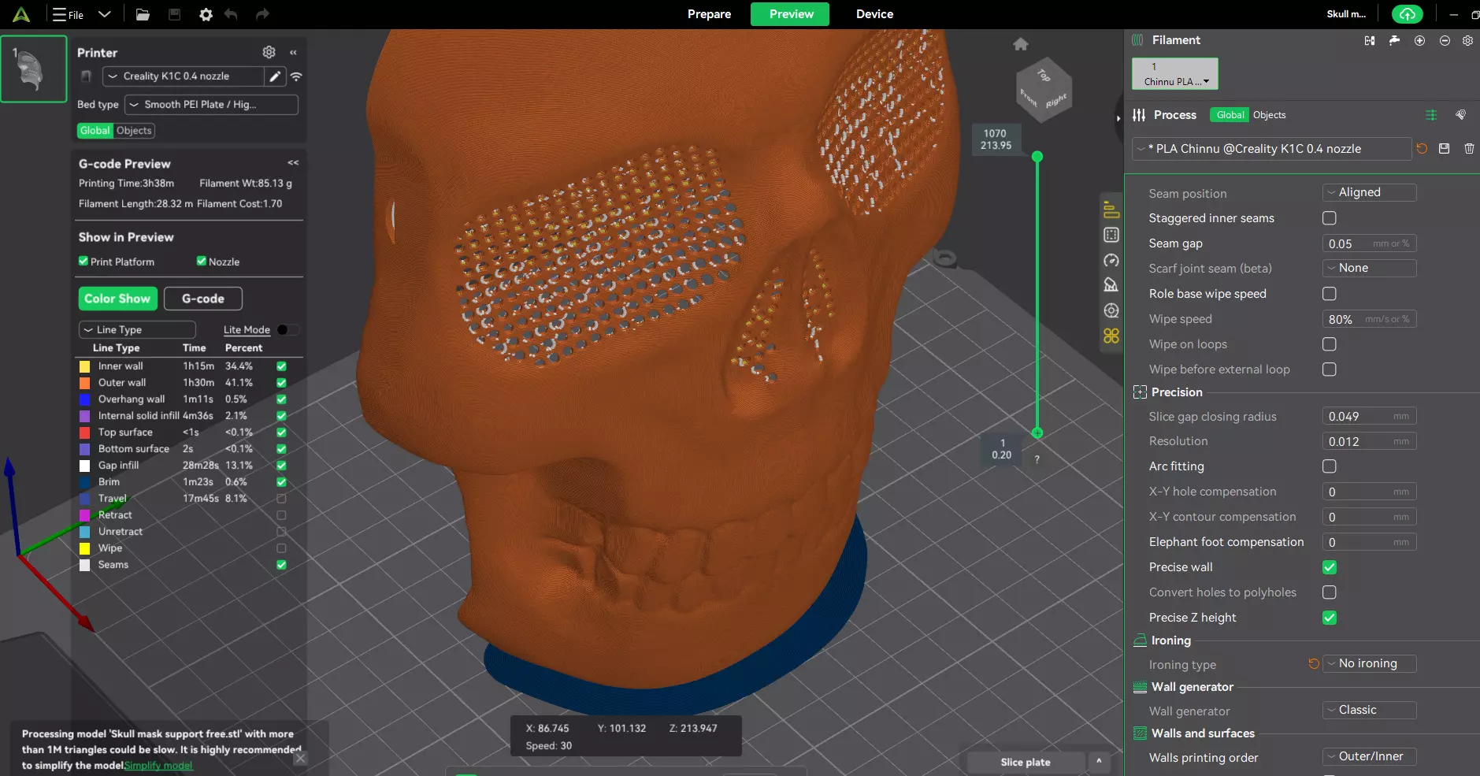
Task: Select the layer view tool icon
Action: [x=1111, y=210]
